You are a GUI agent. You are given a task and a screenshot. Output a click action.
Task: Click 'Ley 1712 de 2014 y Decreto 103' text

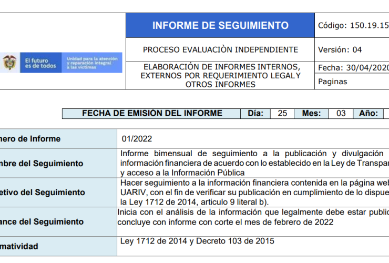pos(197,241)
